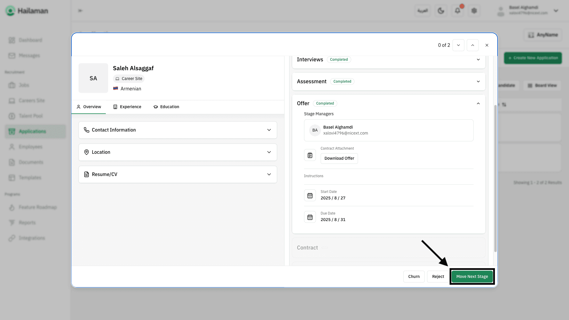Click the stage list vertical scrollbar
This screenshot has width=569, height=320.
495,178
